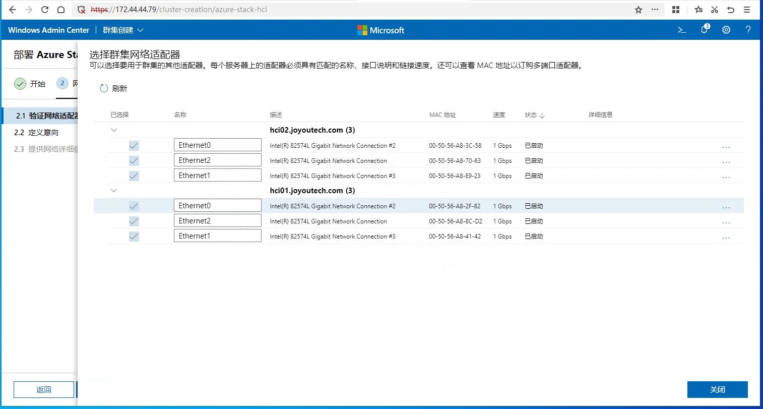
Task: Open row menu for MAC 00-50-56-A8-70-63
Action: (726, 161)
